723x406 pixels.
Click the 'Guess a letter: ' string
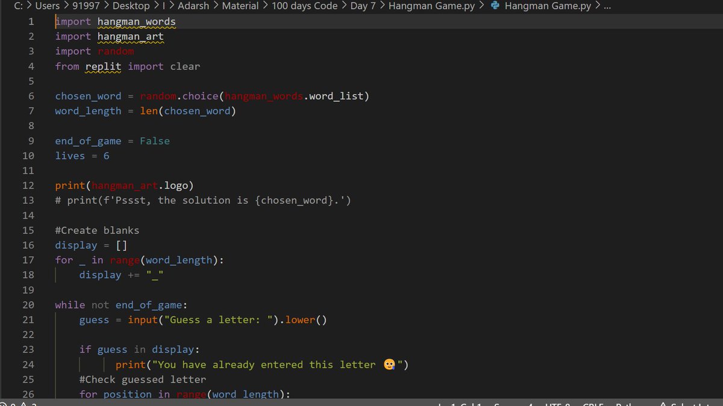click(218, 320)
